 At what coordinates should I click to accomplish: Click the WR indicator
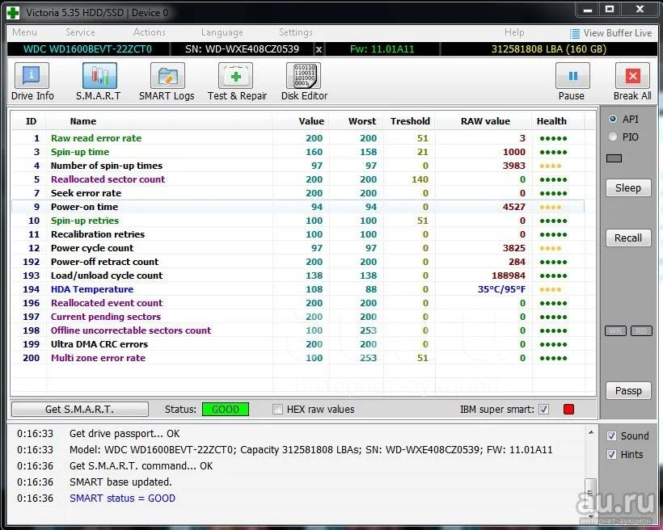click(615, 330)
